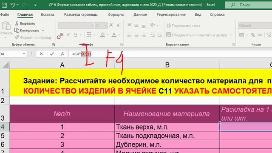Click the borders icon
Screen dimensions: 272x153
(89, 35)
